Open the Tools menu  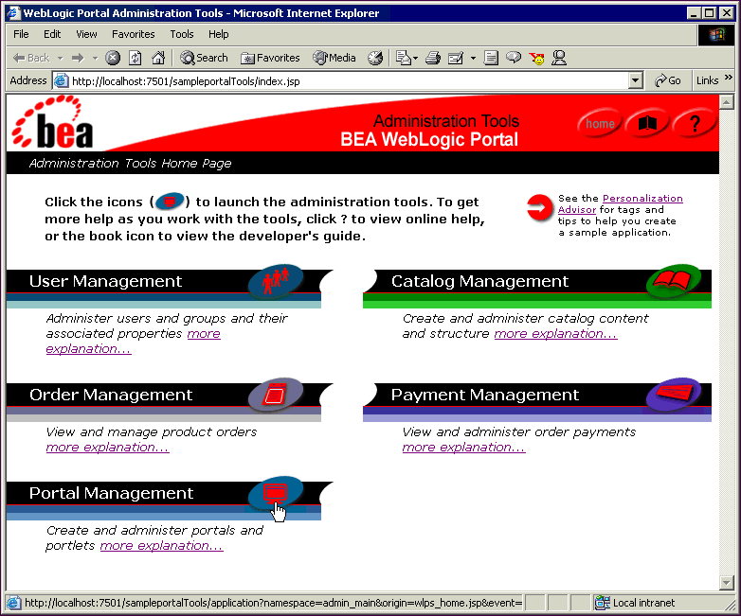[x=182, y=34]
